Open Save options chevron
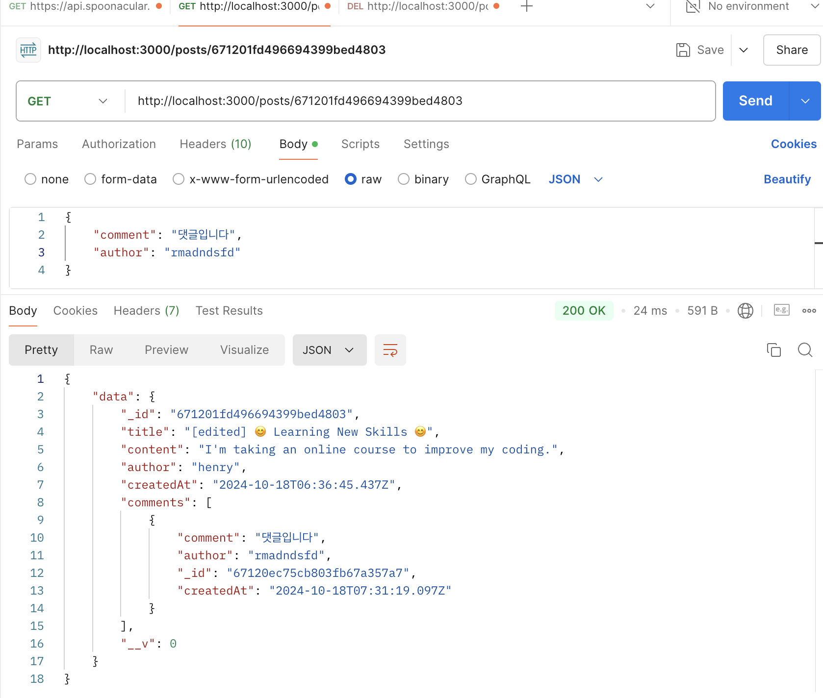 744,50
